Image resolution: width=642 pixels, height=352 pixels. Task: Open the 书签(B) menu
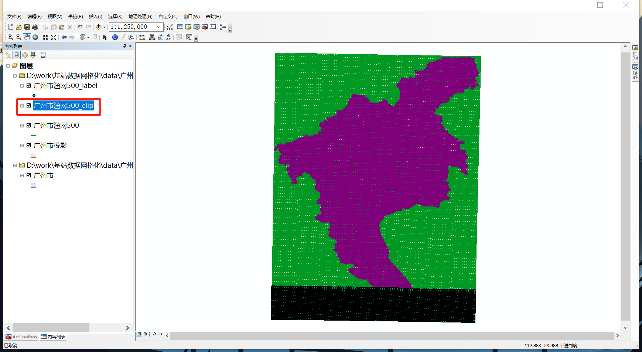(75, 17)
